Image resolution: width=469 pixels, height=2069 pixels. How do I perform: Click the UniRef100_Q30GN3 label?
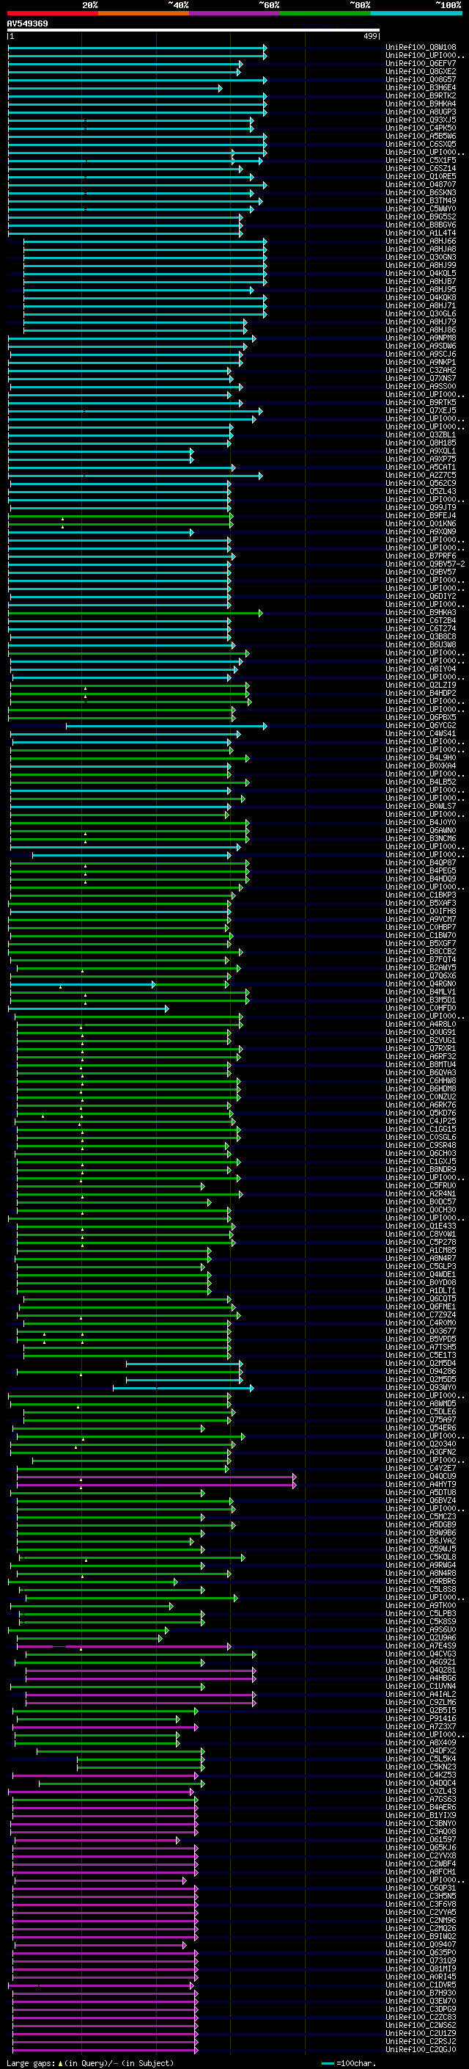coord(421,257)
